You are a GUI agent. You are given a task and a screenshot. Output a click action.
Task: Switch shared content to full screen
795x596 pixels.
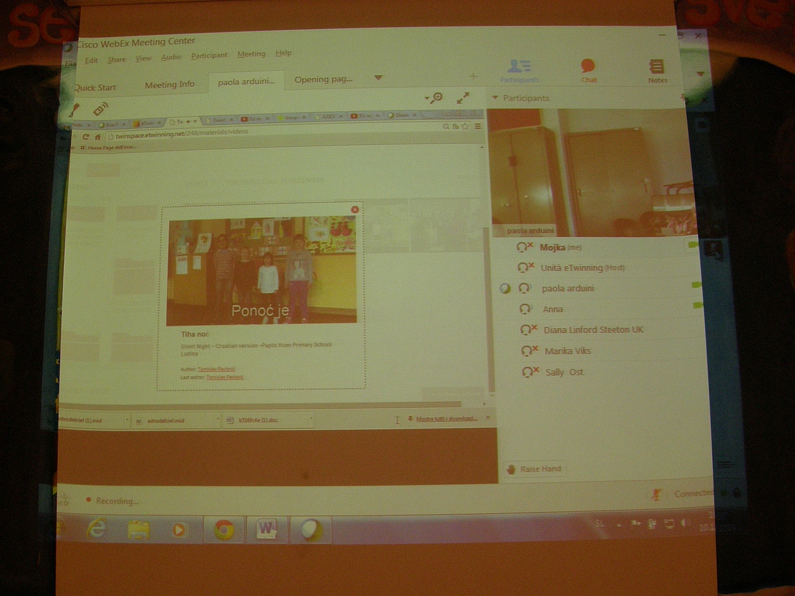pyautogui.click(x=463, y=97)
